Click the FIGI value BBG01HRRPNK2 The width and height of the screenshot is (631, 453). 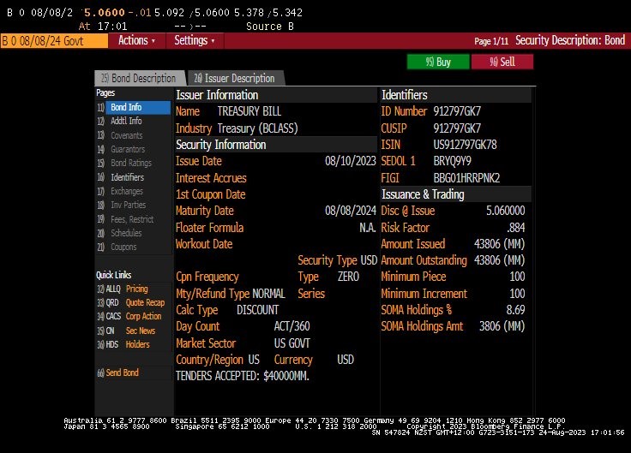coord(466,178)
